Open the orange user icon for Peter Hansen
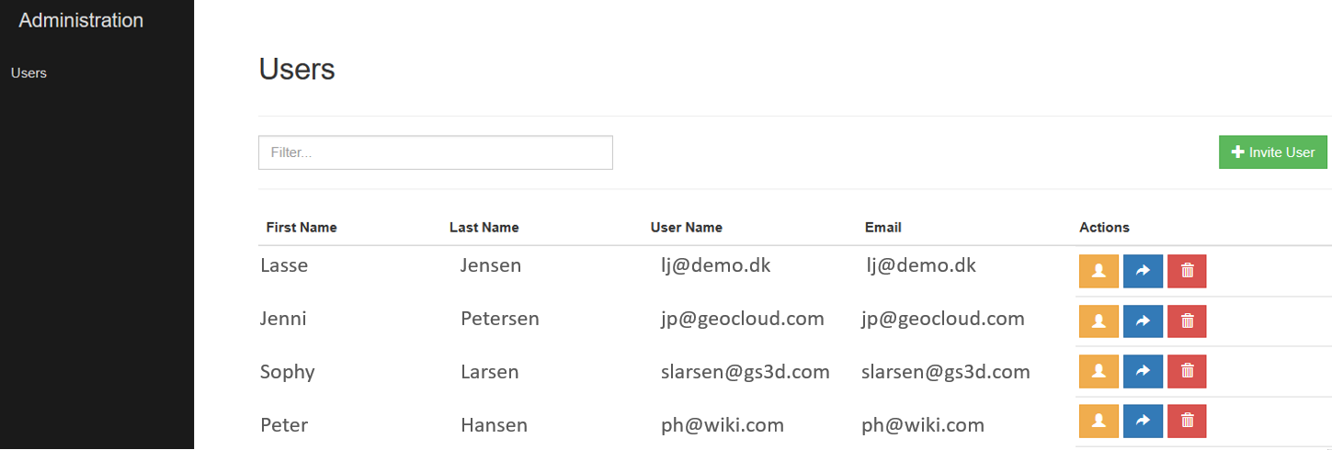The height and width of the screenshot is (450, 1332). coord(1099,421)
